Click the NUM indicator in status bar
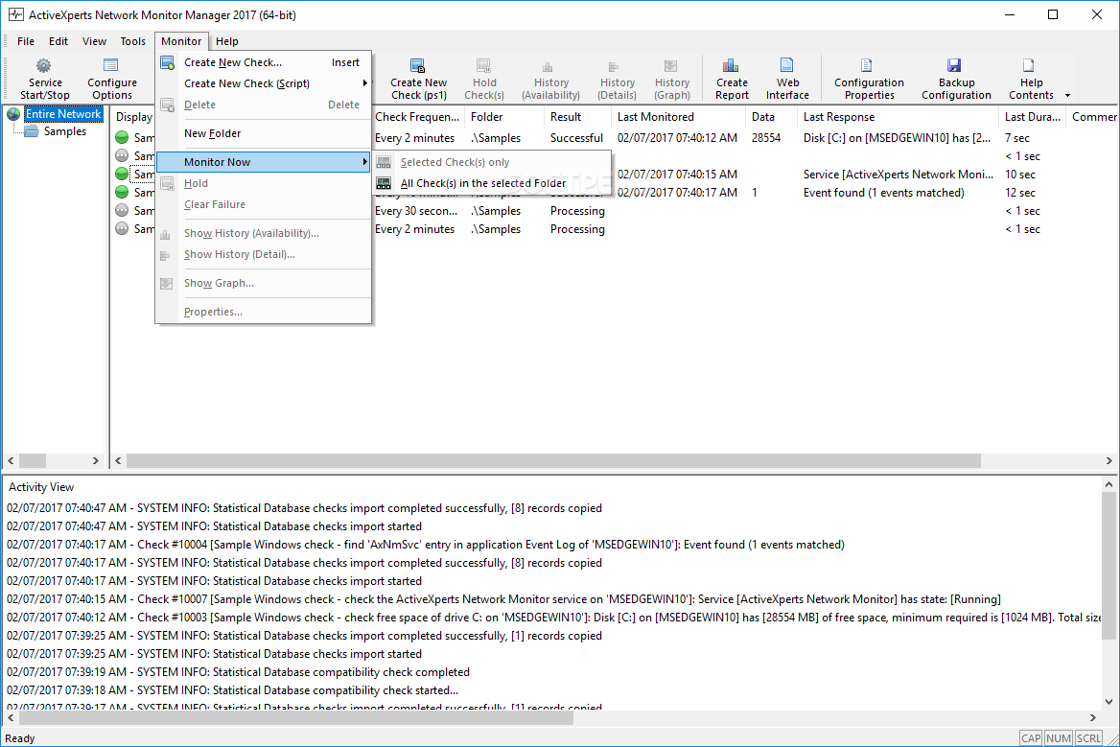The width and height of the screenshot is (1120, 747). pyautogui.click(x=1058, y=738)
